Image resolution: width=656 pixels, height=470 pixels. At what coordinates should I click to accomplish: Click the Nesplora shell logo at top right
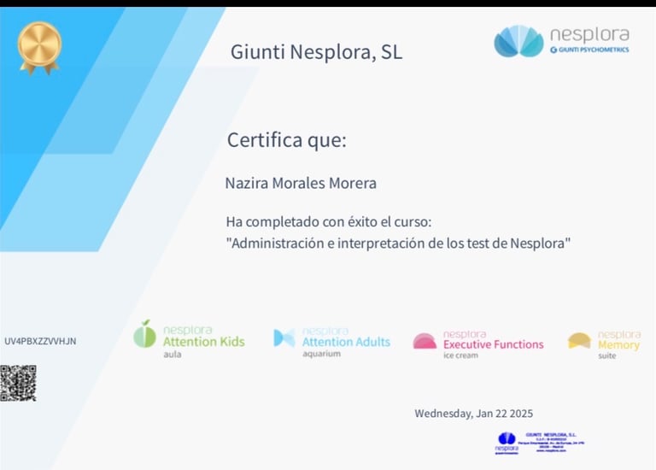(x=518, y=41)
